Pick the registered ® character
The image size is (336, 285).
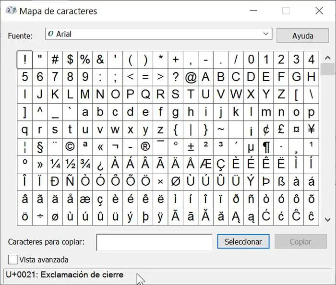145,147
